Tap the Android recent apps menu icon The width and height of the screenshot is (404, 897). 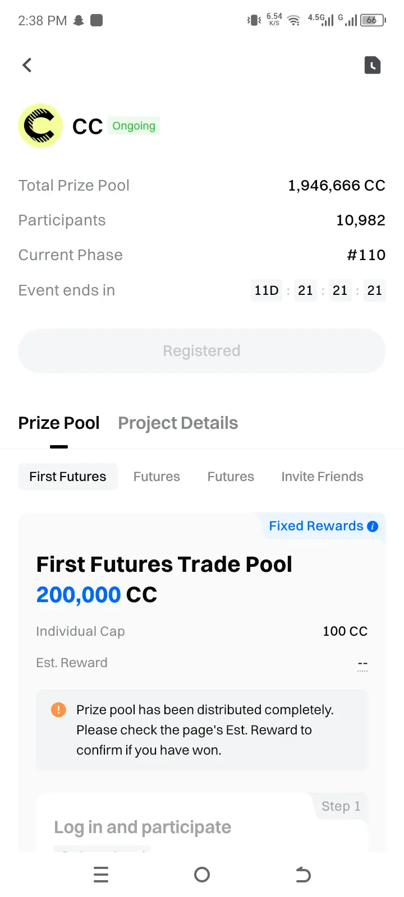click(101, 875)
